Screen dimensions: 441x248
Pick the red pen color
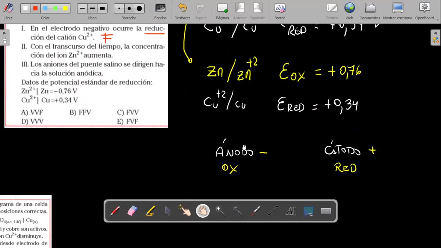point(35,8)
